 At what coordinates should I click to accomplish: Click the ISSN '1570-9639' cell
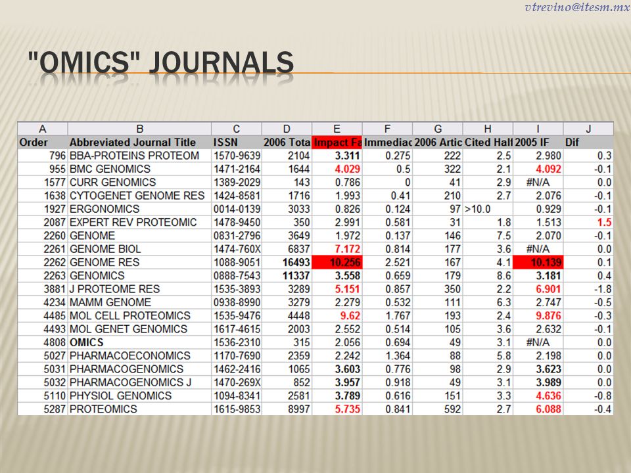click(x=237, y=156)
